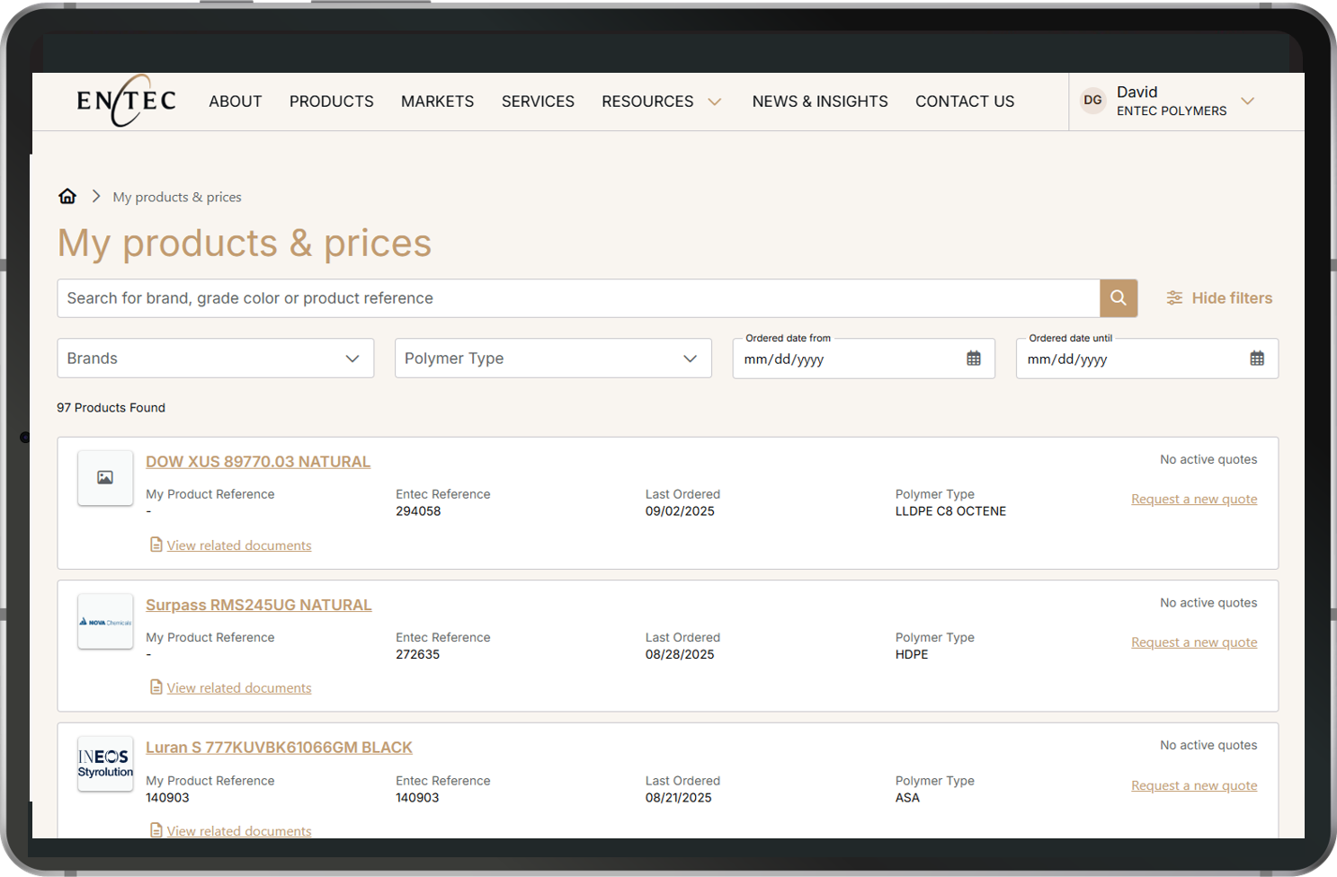Click the image placeholder for DOW XUS product
1337x877 pixels.
tap(105, 478)
